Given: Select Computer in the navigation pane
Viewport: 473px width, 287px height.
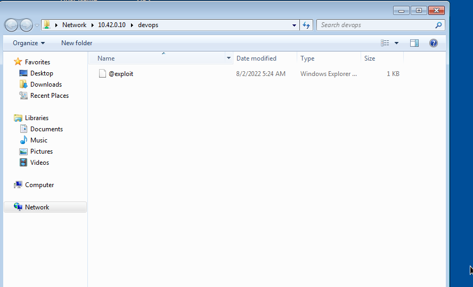Looking at the screenshot, I should point(39,185).
